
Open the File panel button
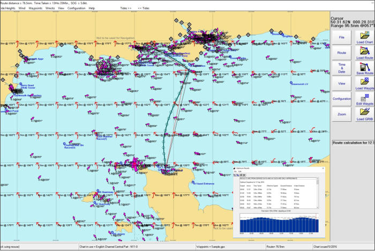click(342, 37)
